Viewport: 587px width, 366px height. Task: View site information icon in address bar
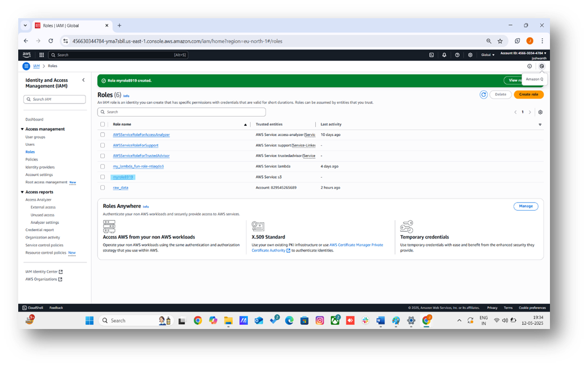66,41
